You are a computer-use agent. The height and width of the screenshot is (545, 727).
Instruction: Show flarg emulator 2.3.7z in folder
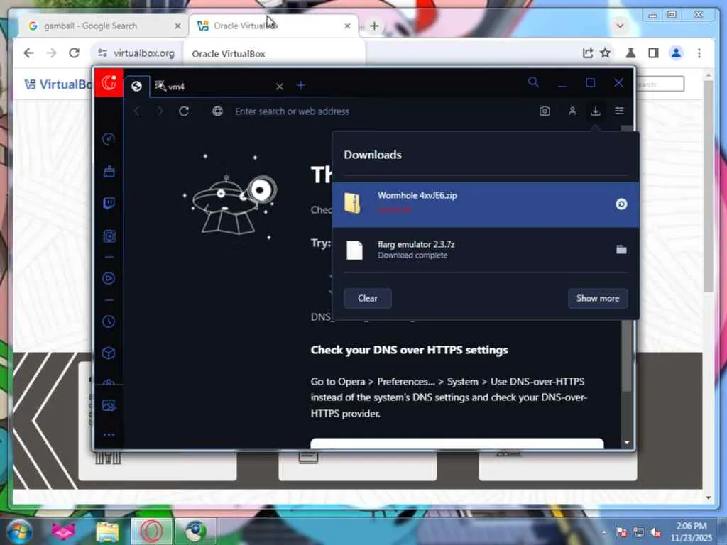click(621, 250)
